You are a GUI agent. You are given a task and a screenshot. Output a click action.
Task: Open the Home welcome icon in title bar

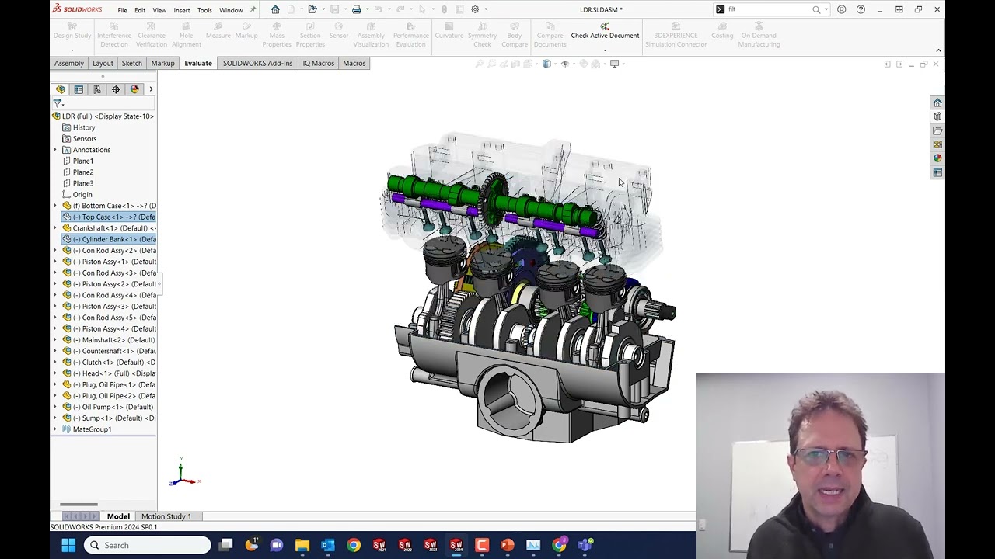tap(275, 9)
